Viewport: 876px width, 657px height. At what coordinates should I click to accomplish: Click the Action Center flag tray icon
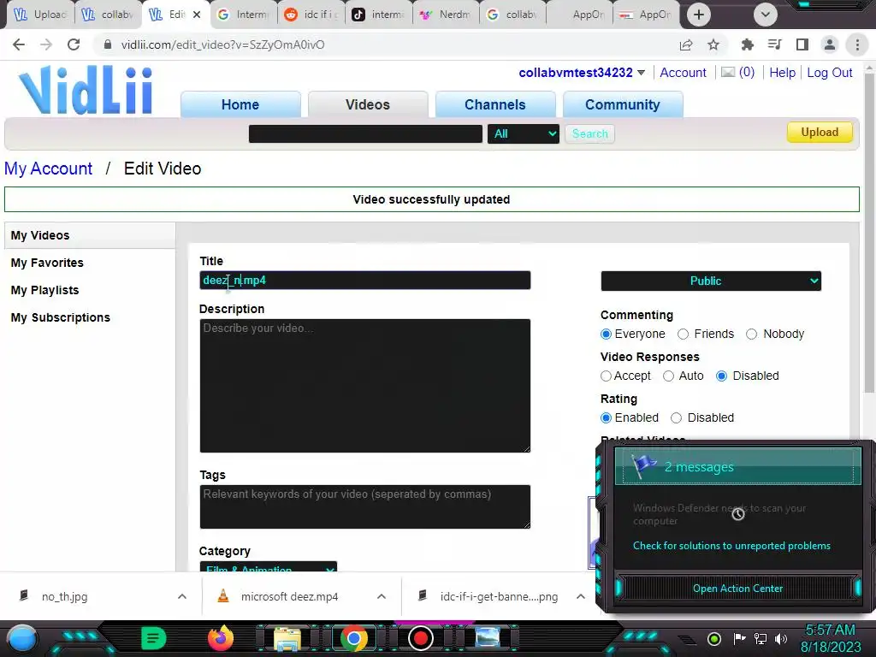739,638
